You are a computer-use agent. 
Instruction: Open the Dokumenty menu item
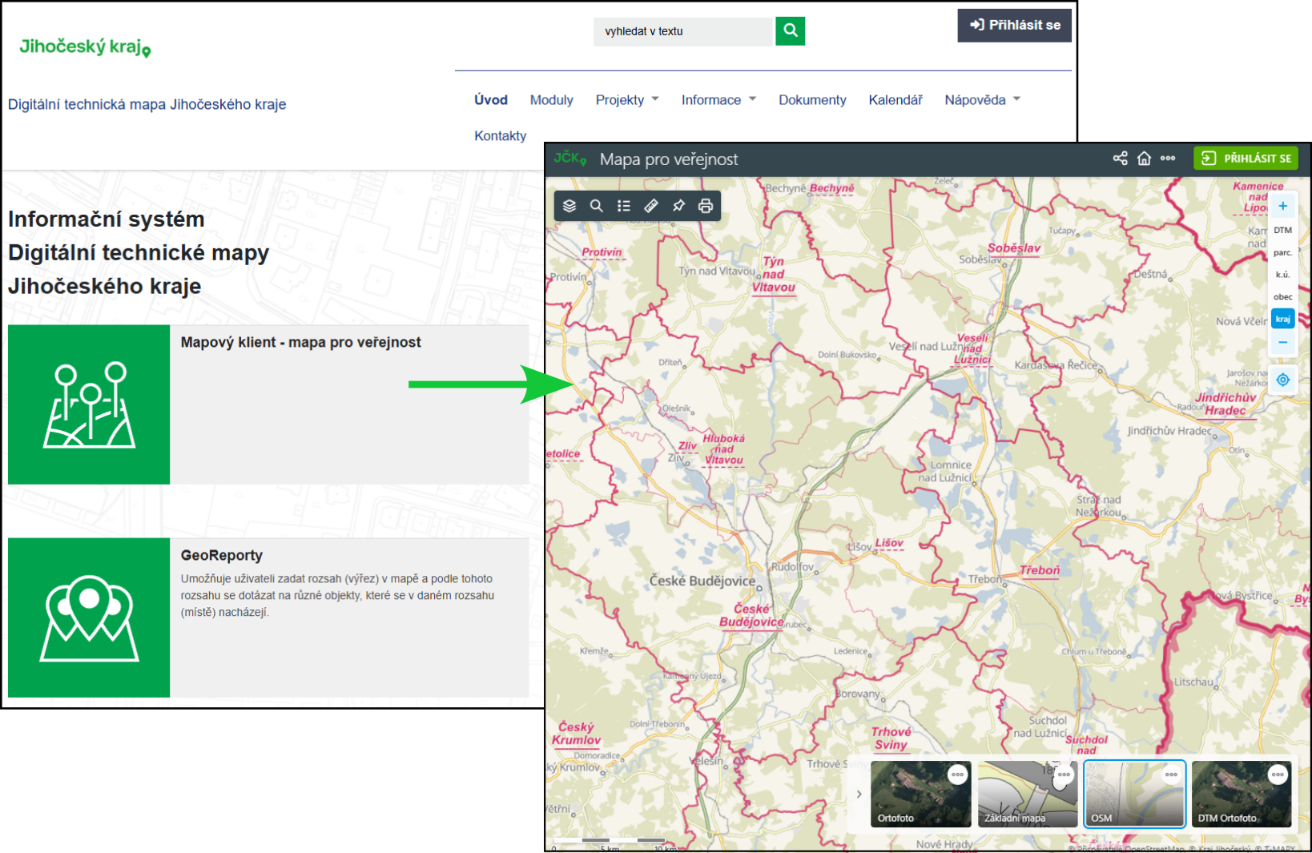coord(812,100)
